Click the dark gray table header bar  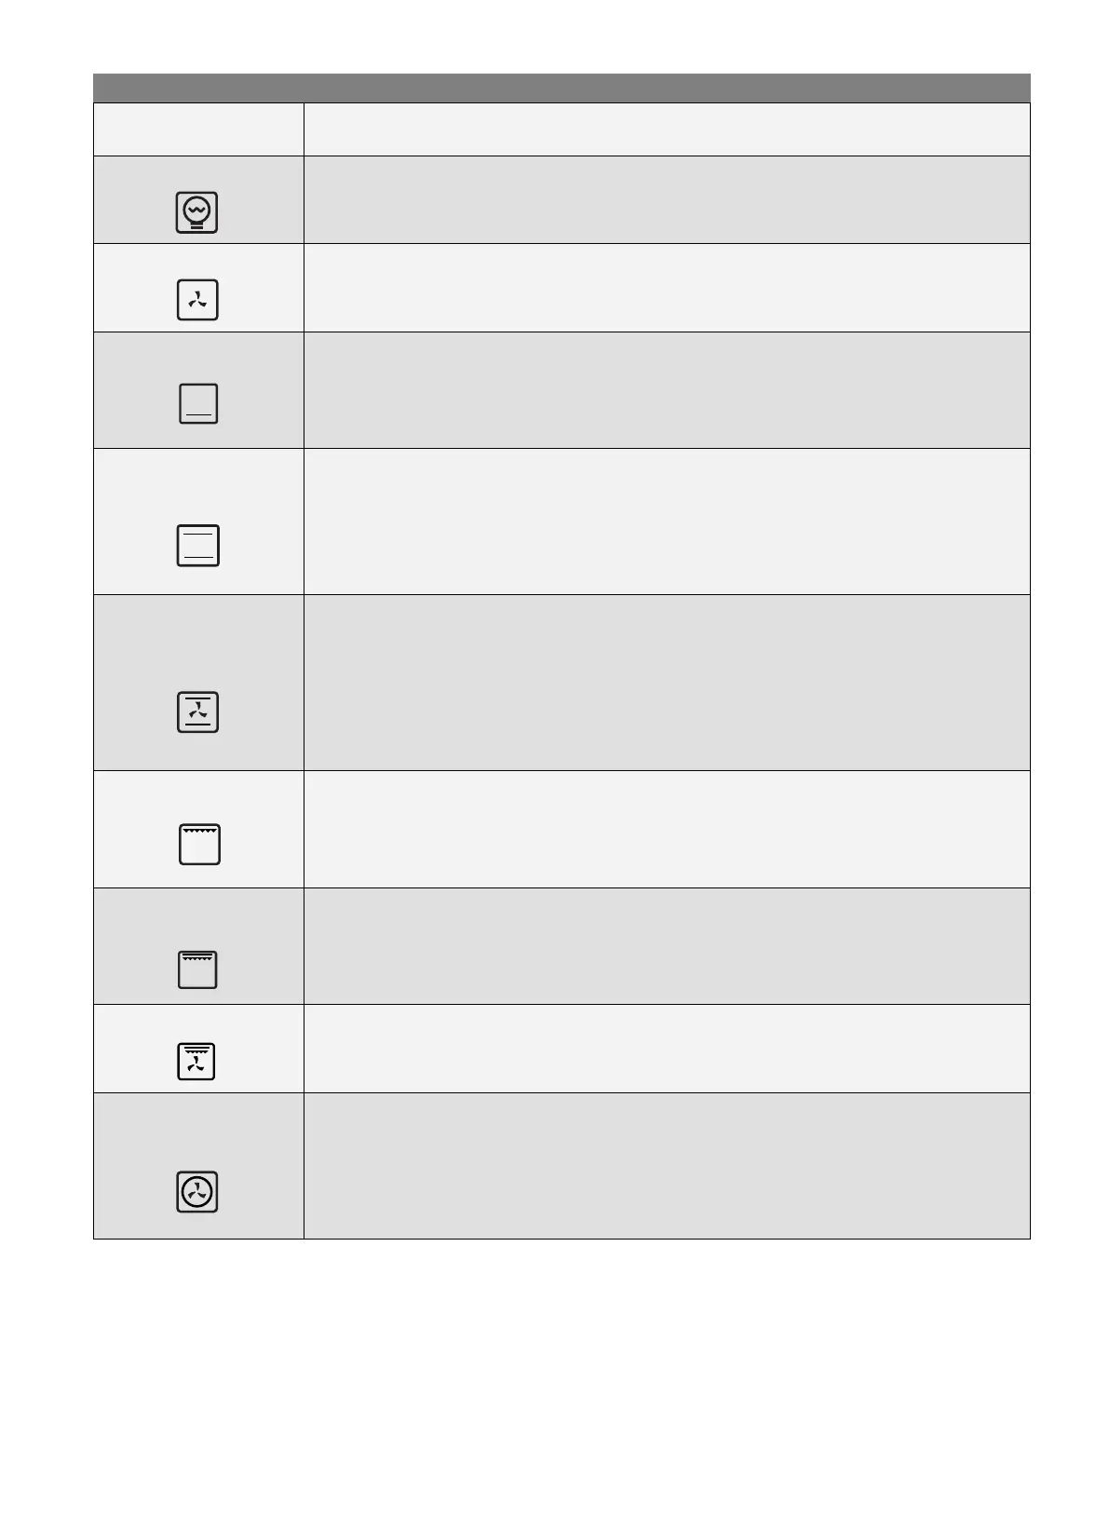tap(561, 88)
